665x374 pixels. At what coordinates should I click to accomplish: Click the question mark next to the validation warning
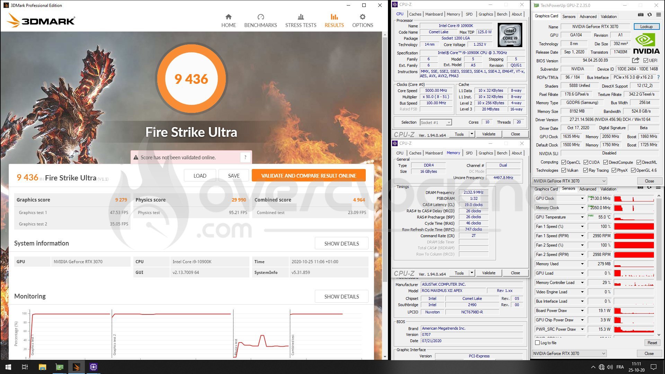(245, 157)
